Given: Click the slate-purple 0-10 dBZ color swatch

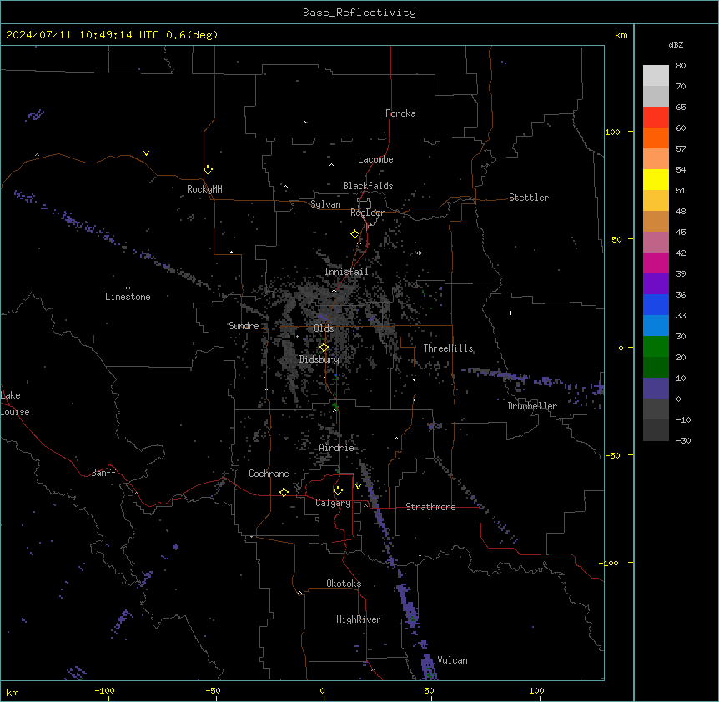Looking at the screenshot, I should tap(656, 389).
